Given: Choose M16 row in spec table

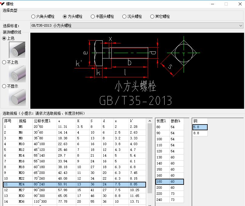Looking at the screenshot, I should click(x=74, y=161).
